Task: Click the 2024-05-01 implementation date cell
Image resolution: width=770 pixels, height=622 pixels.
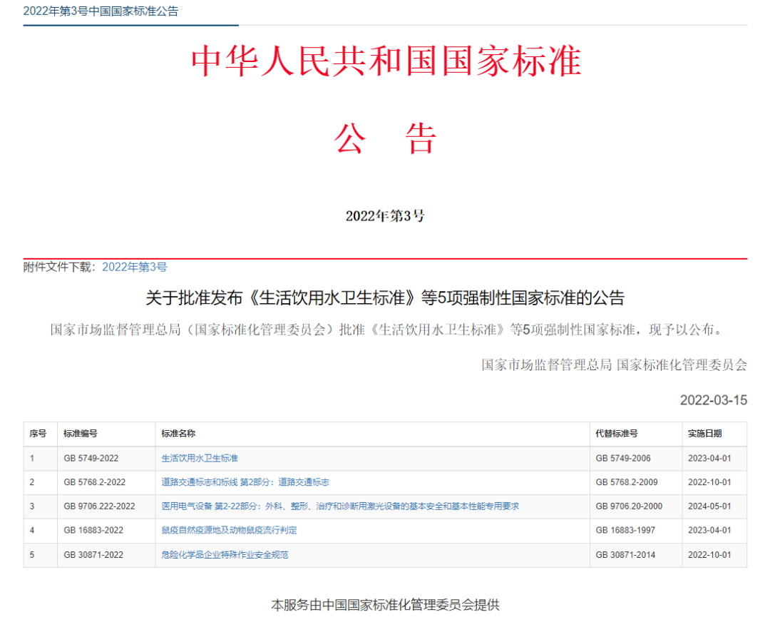Action: [709, 506]
